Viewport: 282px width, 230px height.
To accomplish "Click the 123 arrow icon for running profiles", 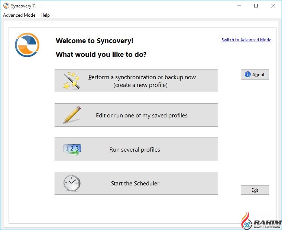I will pyautogui.click(x=72, y=149).
